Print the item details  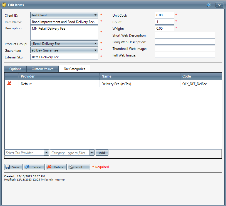click(x=79, y=167)
